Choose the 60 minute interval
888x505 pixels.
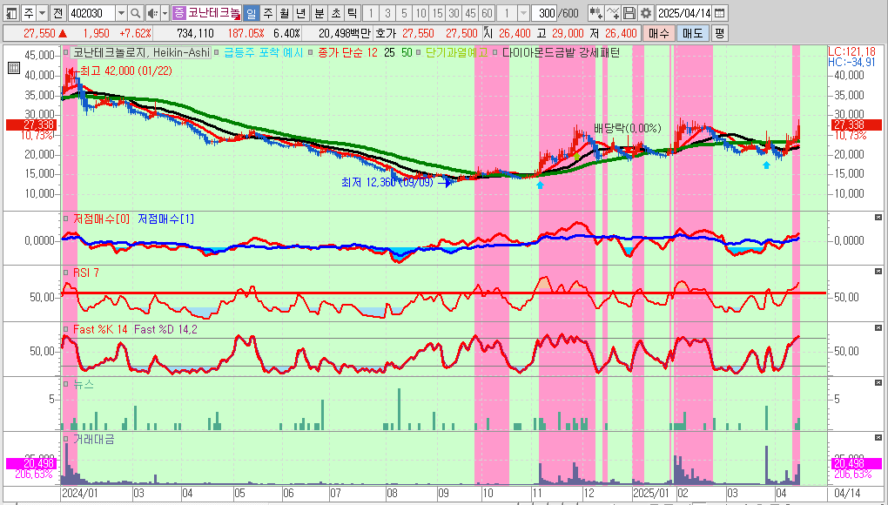tap(487, 13)
